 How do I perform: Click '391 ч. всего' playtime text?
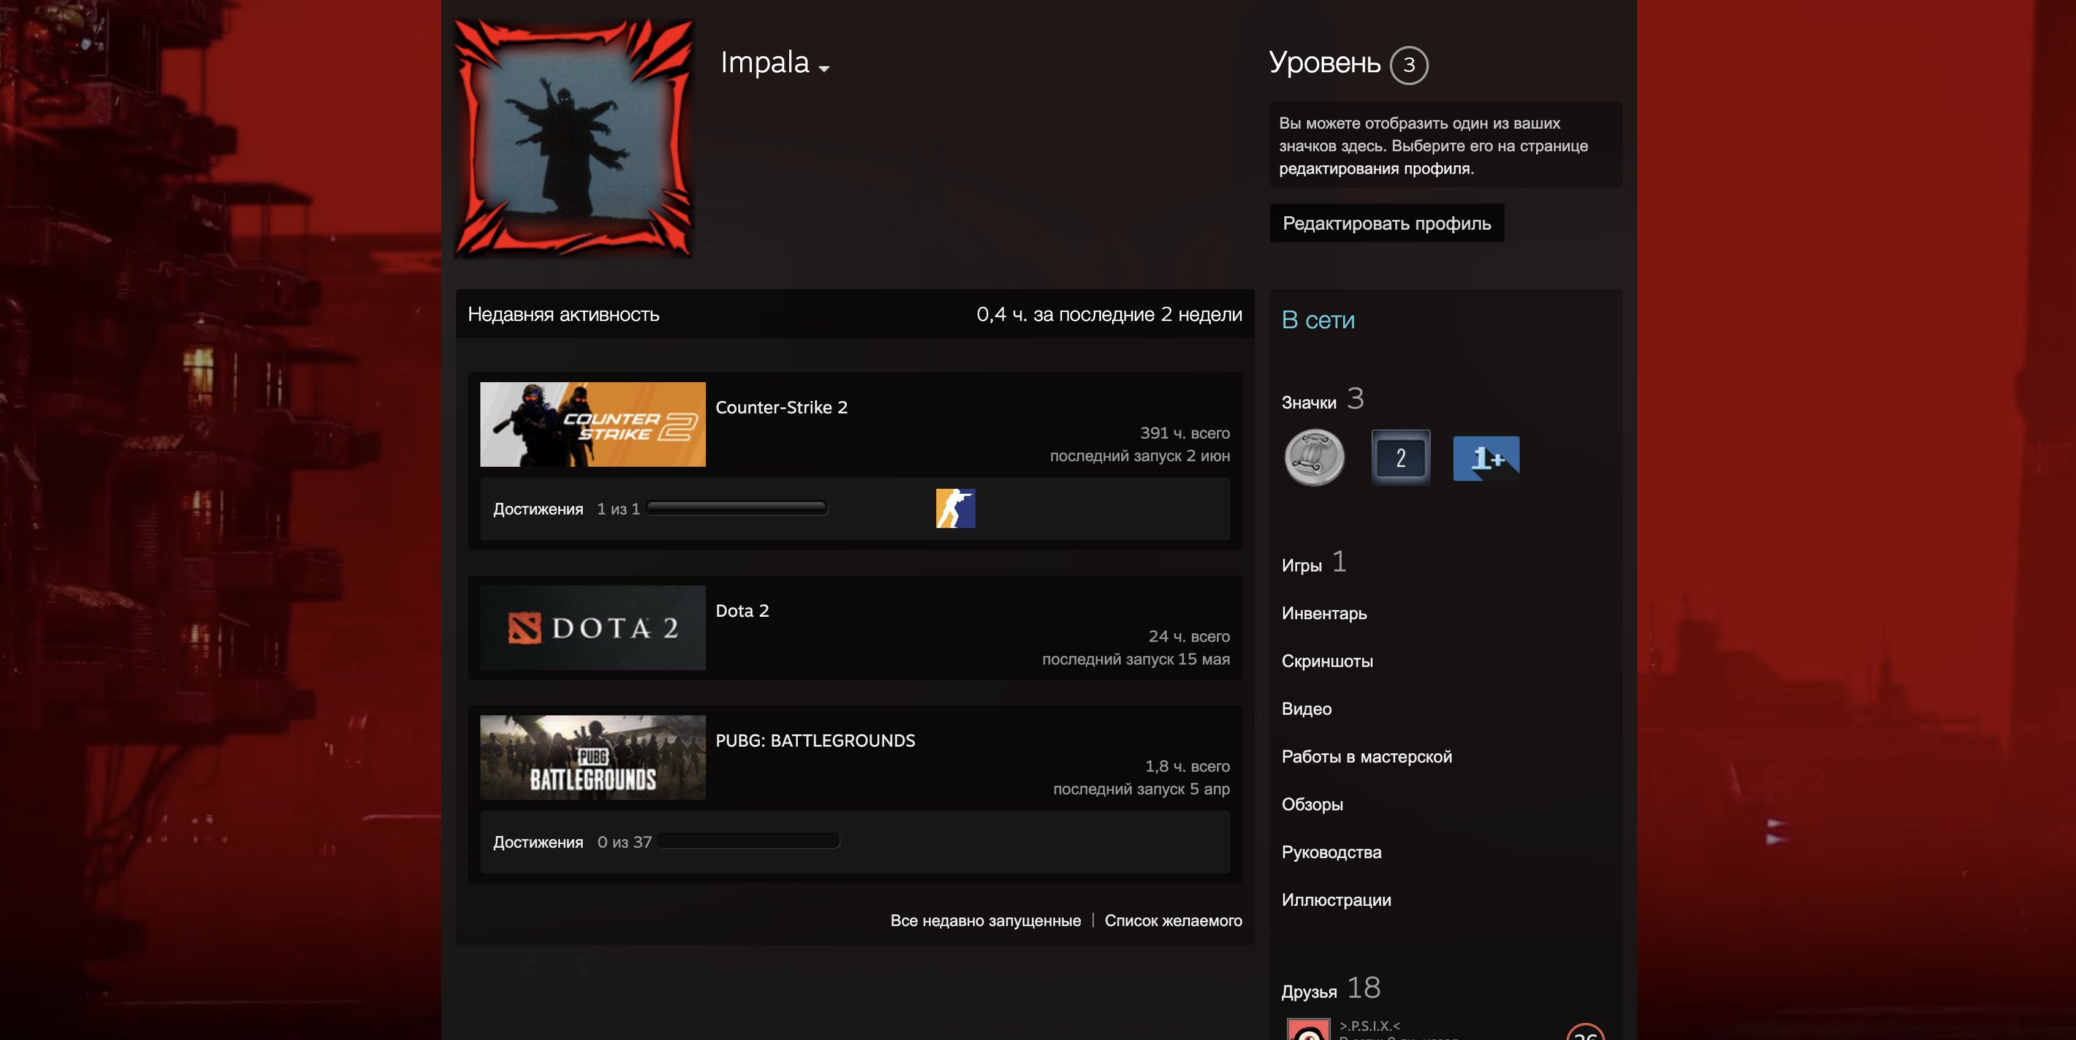coord(1184,432)
